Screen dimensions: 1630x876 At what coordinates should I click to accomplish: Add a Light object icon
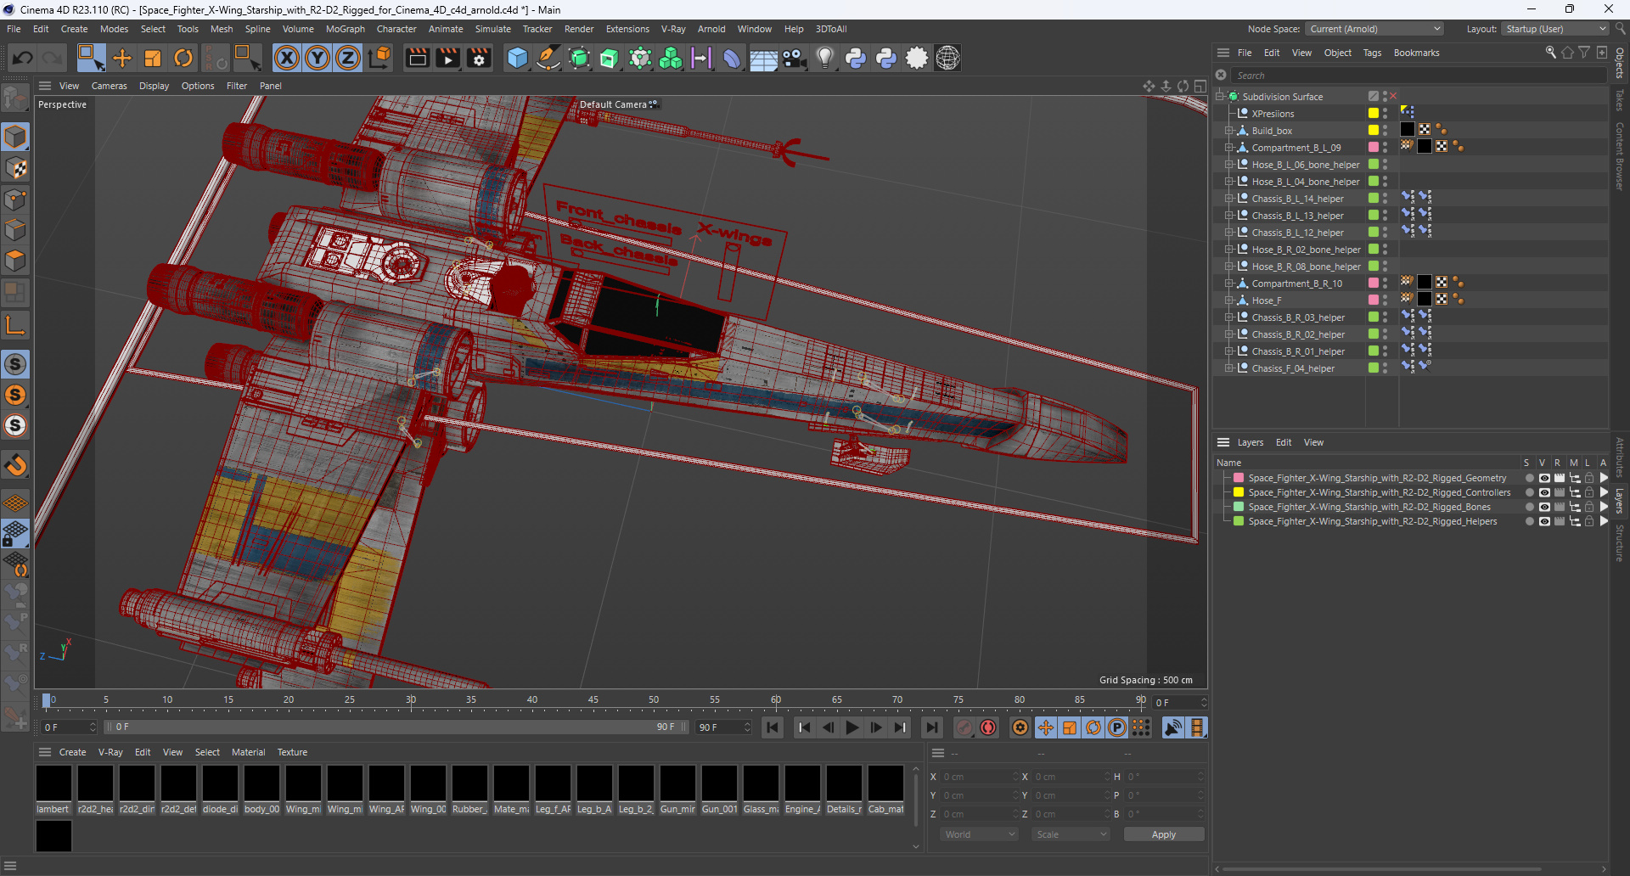click(825, 58)
